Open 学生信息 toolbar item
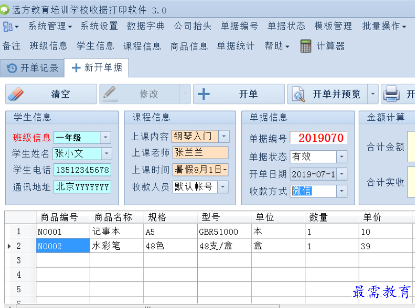 (x=95, y=46)
